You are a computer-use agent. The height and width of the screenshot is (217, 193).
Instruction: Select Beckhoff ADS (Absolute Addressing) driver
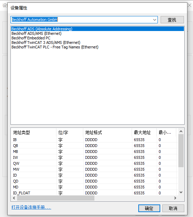[x=98, y=29]
